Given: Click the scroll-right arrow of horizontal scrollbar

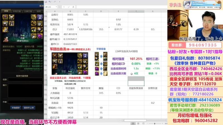Looking at the screenshot, I should point(166,121).
